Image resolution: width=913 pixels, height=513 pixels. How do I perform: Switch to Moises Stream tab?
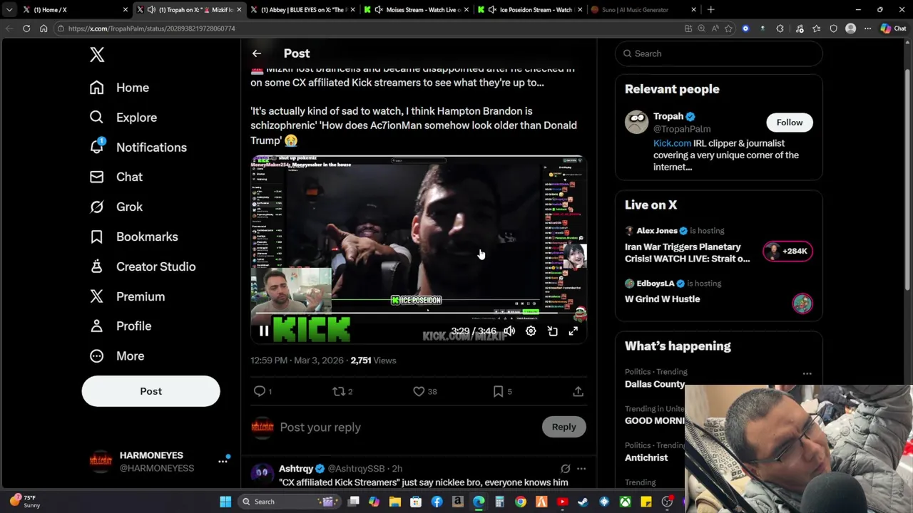tap(417, 10)
